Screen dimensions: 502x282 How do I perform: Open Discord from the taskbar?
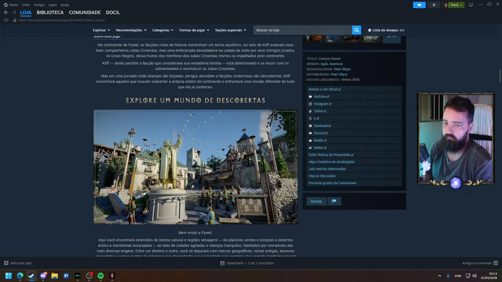(x=43, y=276)
